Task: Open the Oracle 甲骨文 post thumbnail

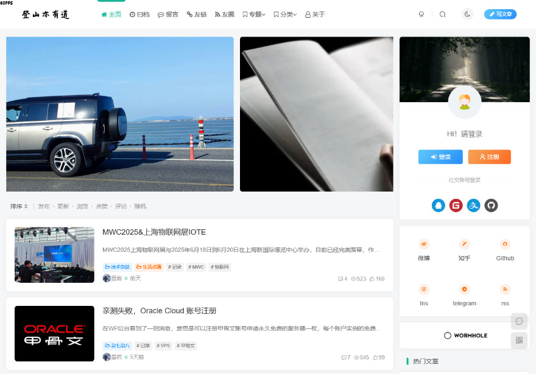Action: click(x=54, y=333)
